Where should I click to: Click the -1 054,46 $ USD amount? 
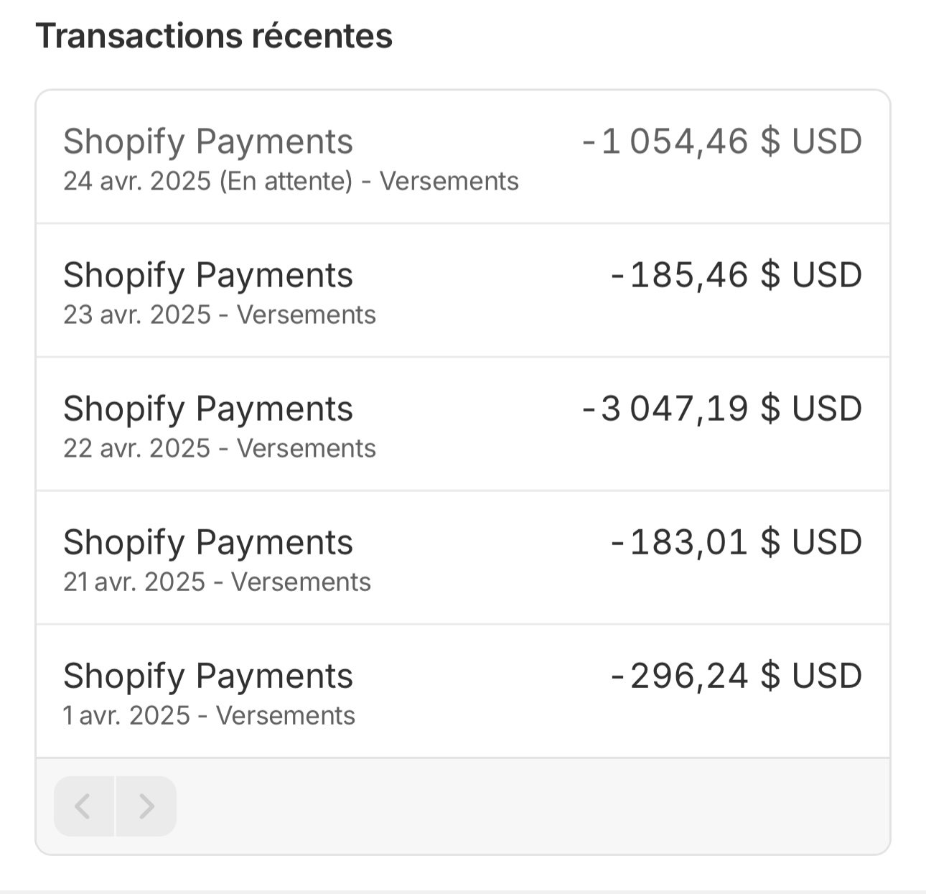click(721, 141)
